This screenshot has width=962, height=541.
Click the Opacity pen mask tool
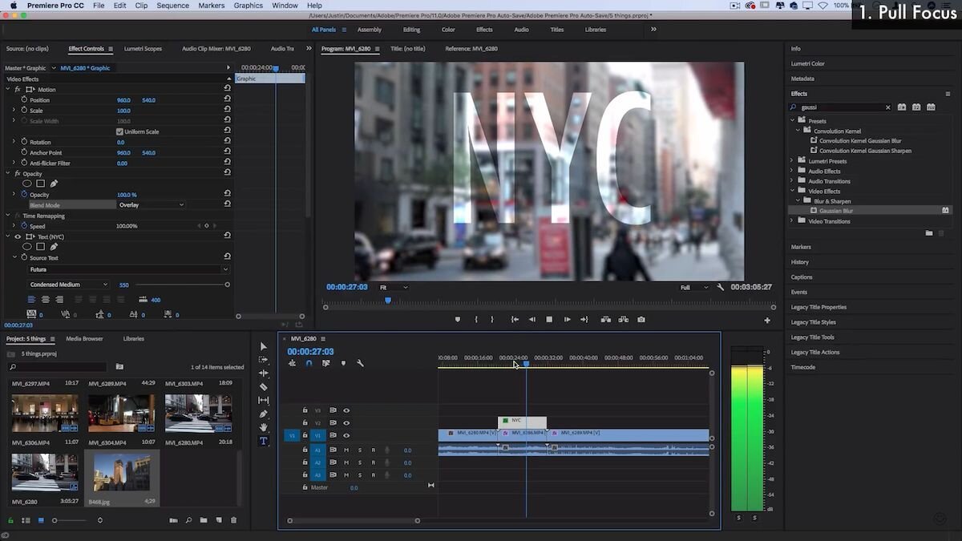click(54, 184)
